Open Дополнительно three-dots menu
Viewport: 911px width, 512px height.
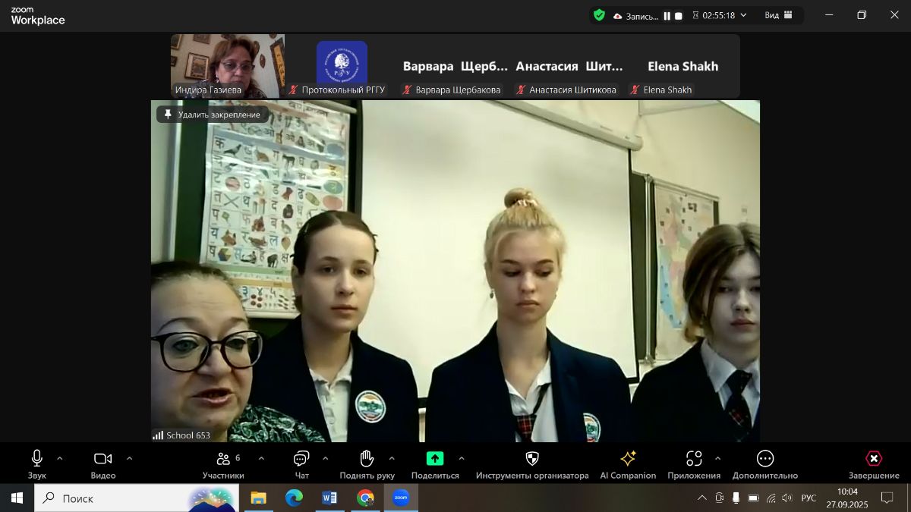tap(765, 458)
